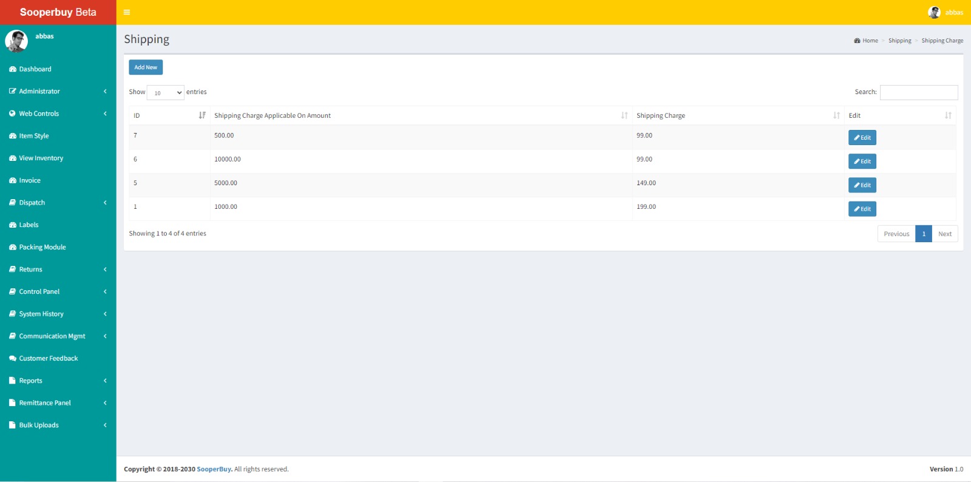Image resolution: width=971 pixels, height=482 pixels.
Task: Toggle the hamburger sidebar menu icon
Action: pos(127,12)
